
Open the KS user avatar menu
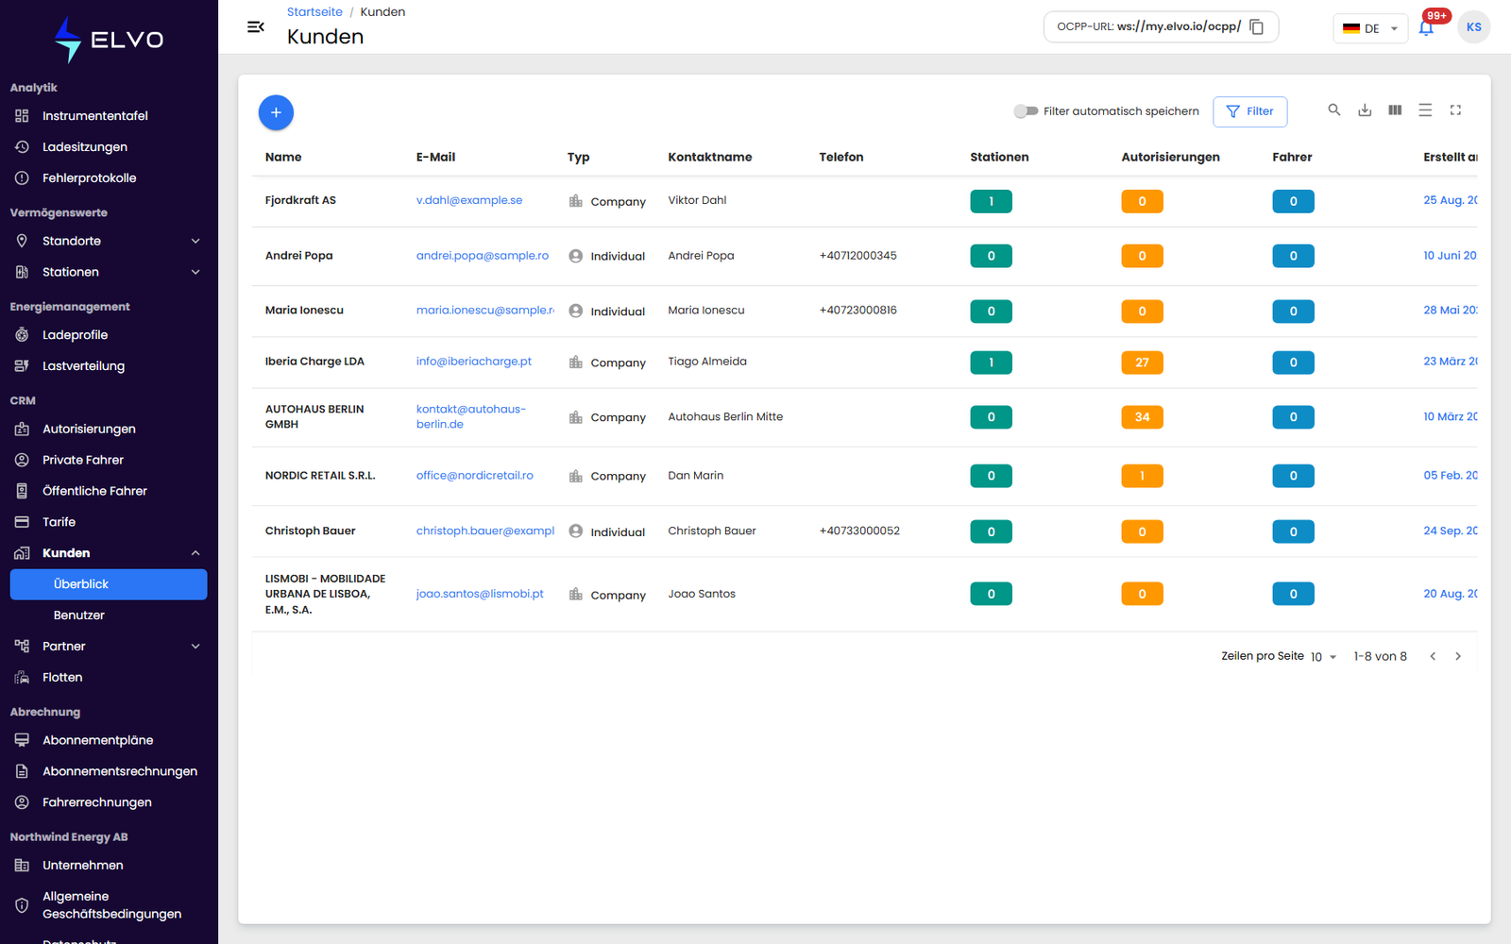pyautogui.click(x=1474, y=27)
